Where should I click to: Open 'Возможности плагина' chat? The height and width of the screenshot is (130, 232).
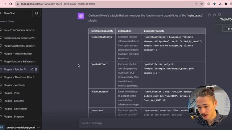pos(19,38)
